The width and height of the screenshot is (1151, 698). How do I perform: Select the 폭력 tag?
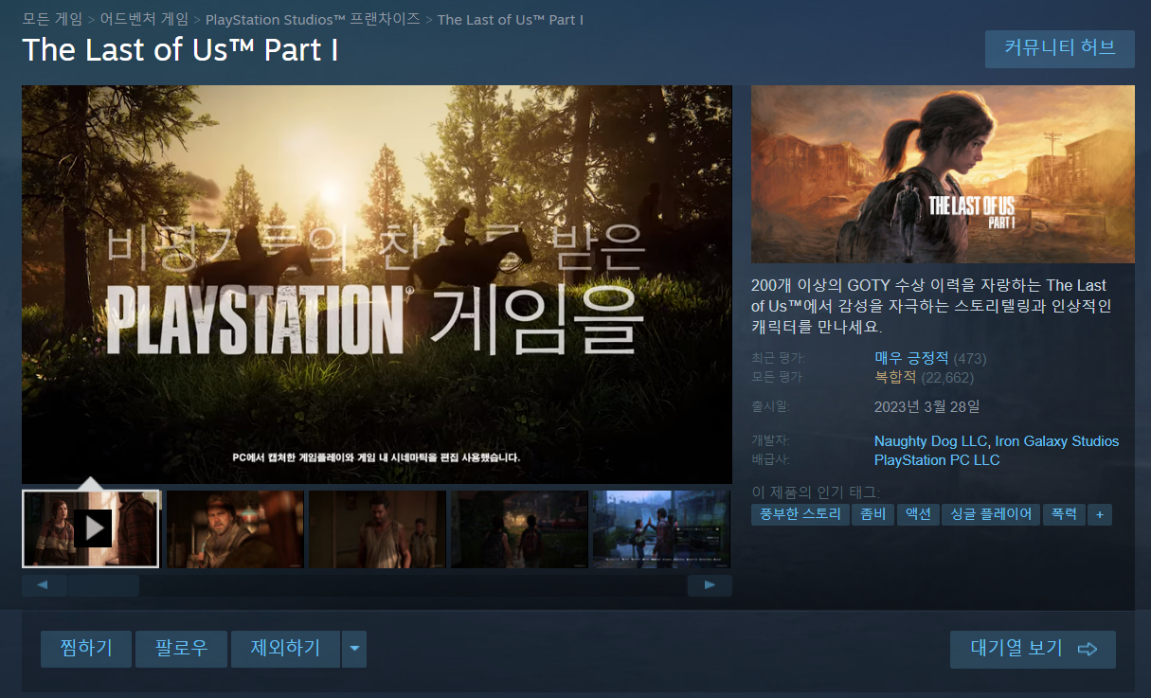click(x=1064, y=514)
